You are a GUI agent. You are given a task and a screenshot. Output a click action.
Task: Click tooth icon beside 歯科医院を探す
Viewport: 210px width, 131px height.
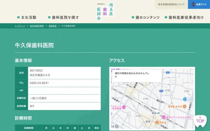[49, 17]
